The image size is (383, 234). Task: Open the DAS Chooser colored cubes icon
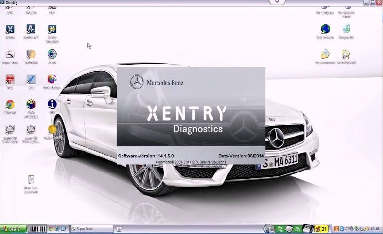point(52,79)
